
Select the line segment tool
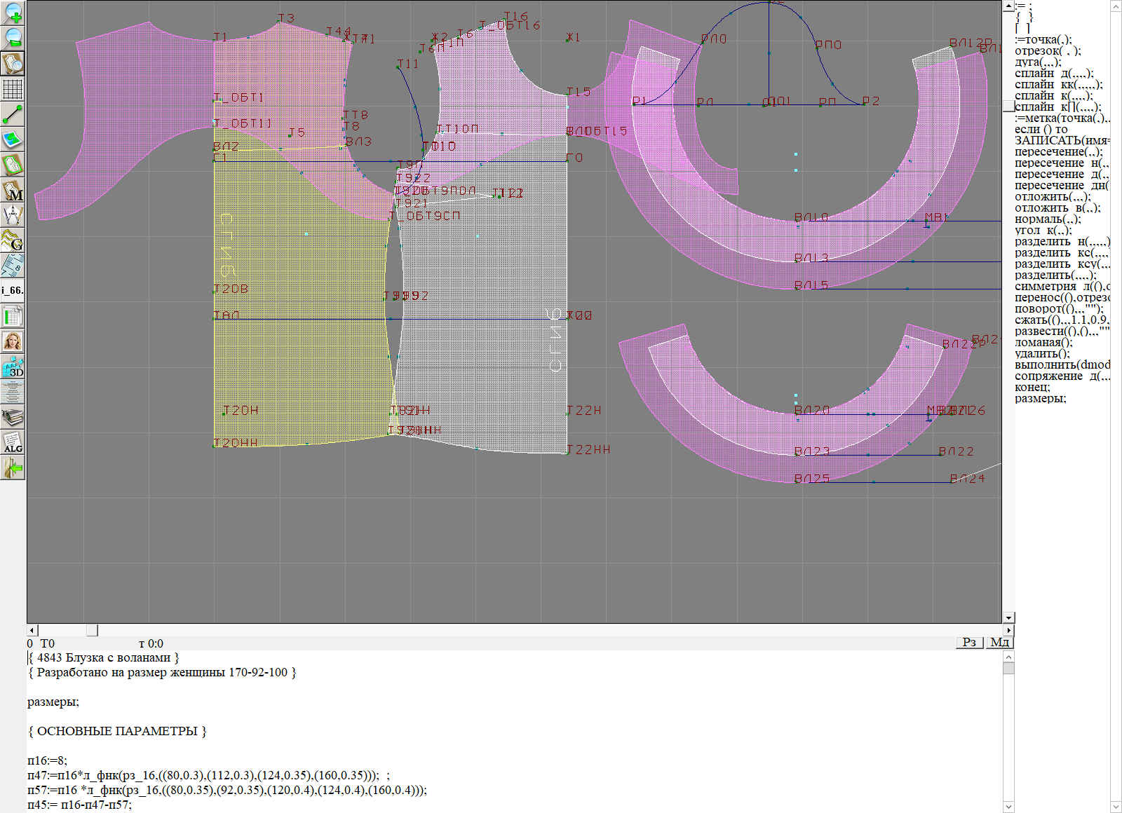[13, 114]
